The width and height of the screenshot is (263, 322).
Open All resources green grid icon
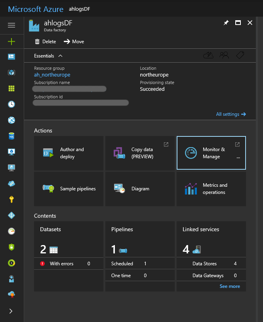tap(11, 88)
